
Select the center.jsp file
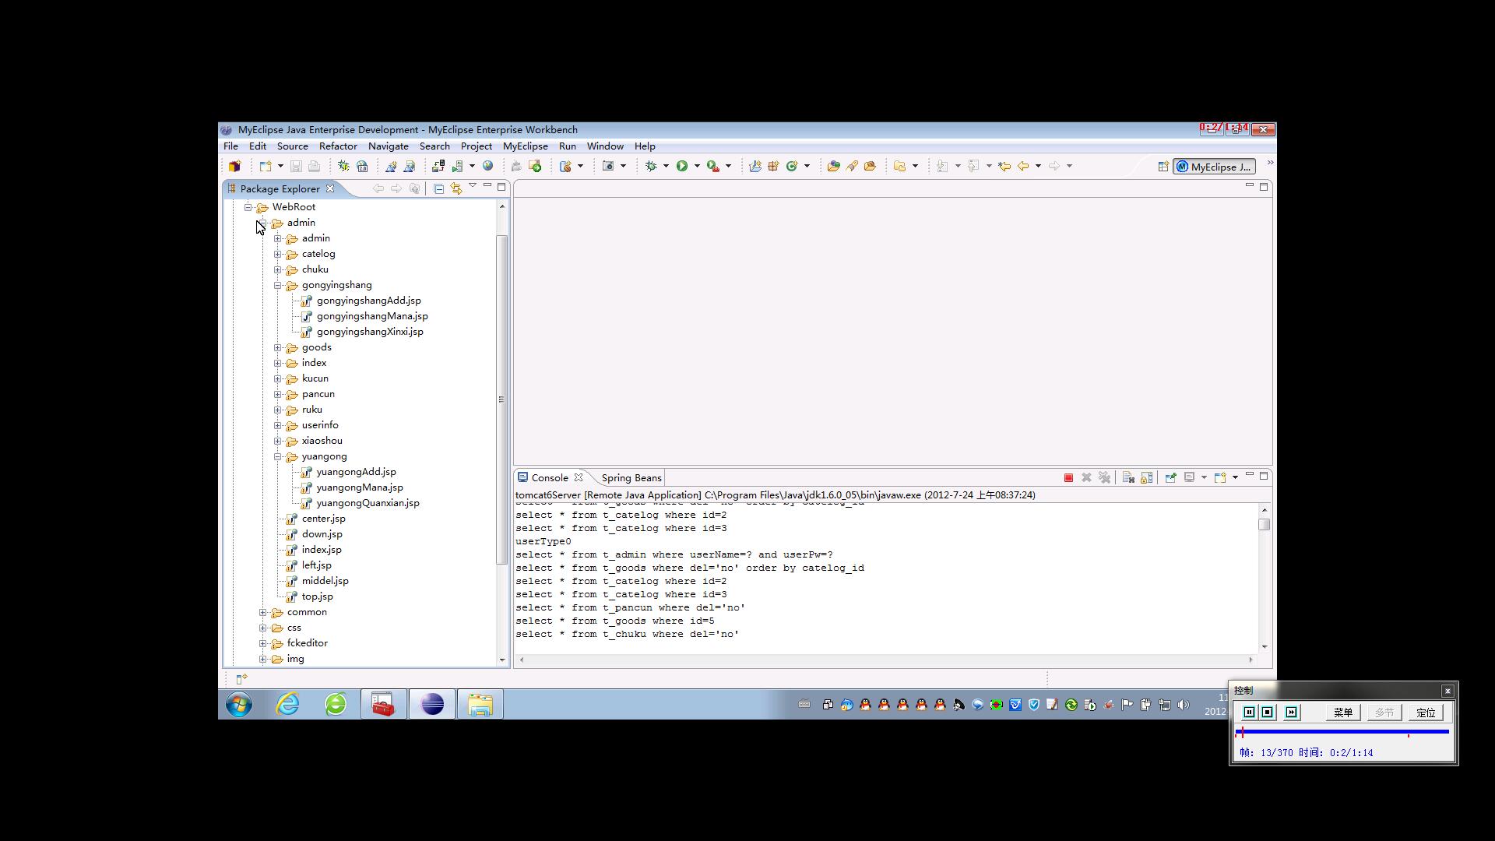(323, 519)
